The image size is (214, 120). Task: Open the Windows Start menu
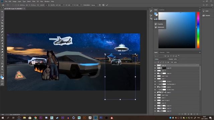click(x=2, y=118)
